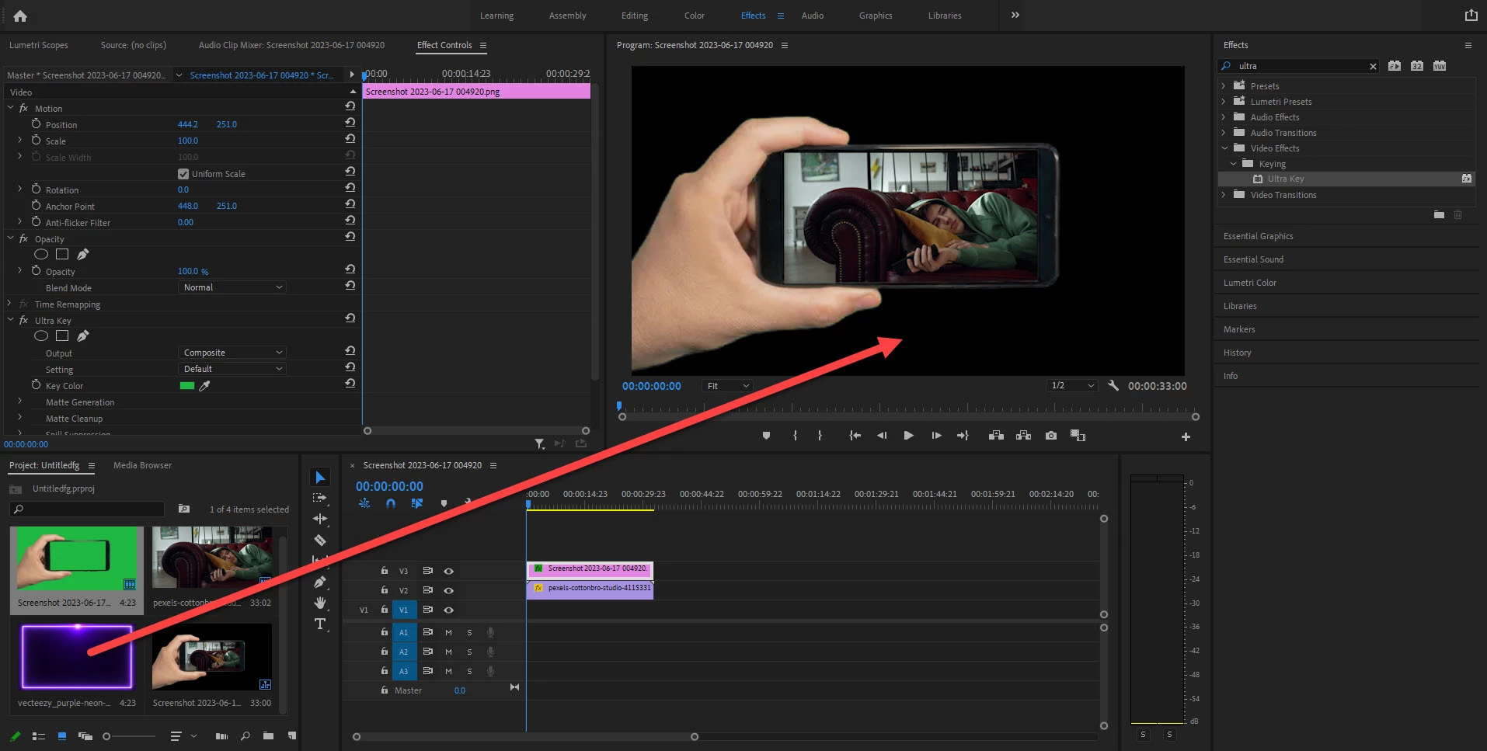Open the Fit zoom level dropdown
The width and height of the screenshot is (1487, 751).
click(728, 386)
